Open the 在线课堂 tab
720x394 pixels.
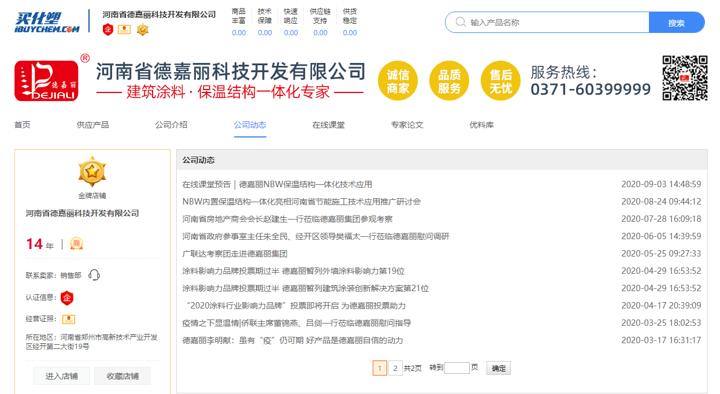coord(328,125)
